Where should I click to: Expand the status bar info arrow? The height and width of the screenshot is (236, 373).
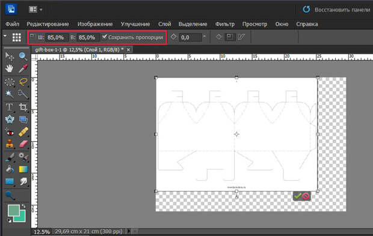coord(129,231)
